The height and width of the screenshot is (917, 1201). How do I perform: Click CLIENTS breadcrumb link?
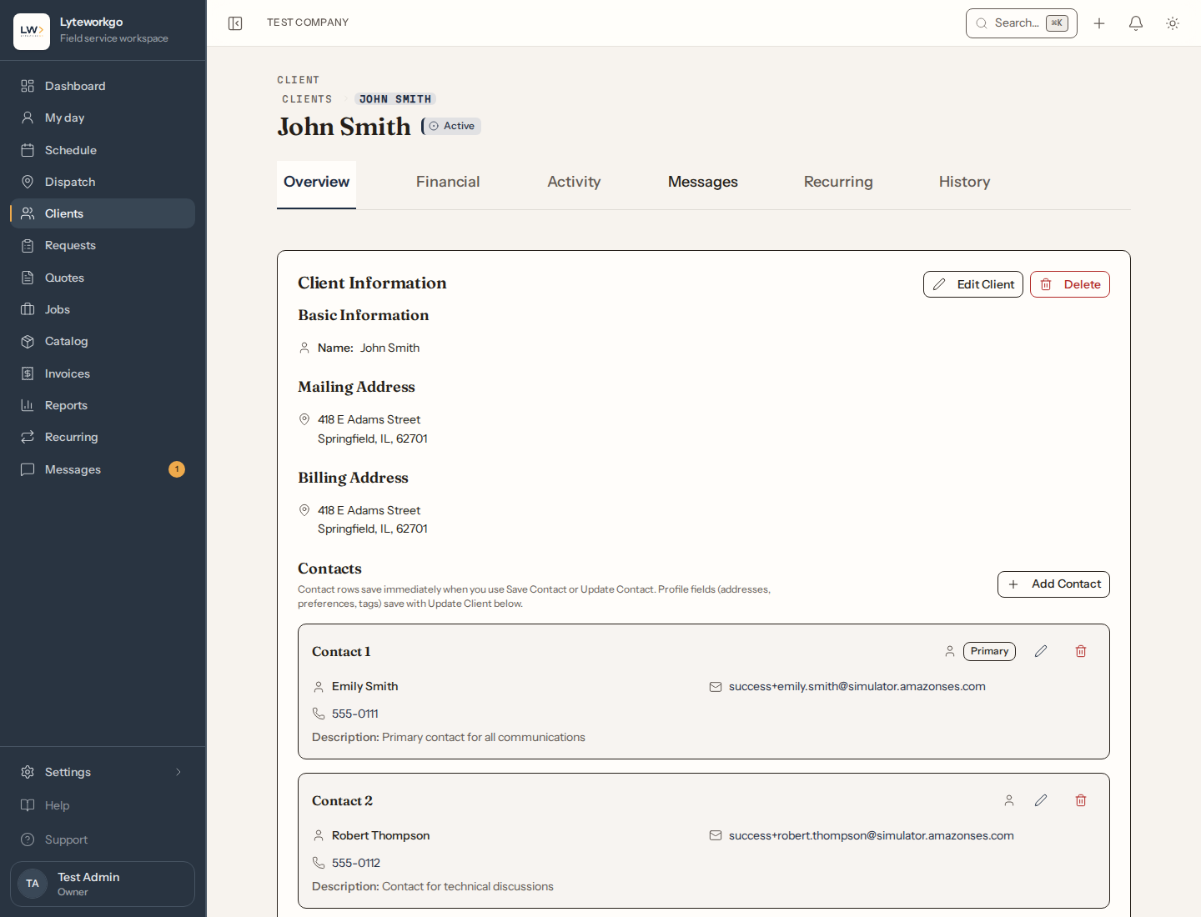pyautogui.click(x=307, y=99)
